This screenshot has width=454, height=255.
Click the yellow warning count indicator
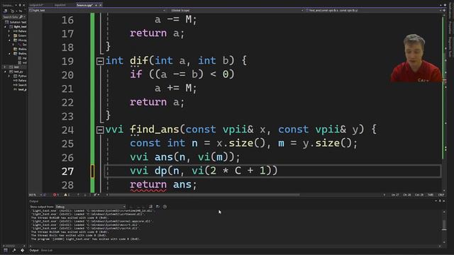[x=67, y=195]
